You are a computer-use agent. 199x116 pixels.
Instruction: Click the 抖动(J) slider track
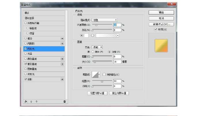click(102, 86)
